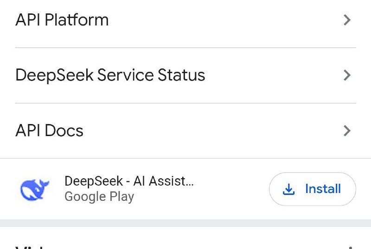The image size is (371, 249).
Task: Select the empty space in API Platform row
Action: click(225, 20)
